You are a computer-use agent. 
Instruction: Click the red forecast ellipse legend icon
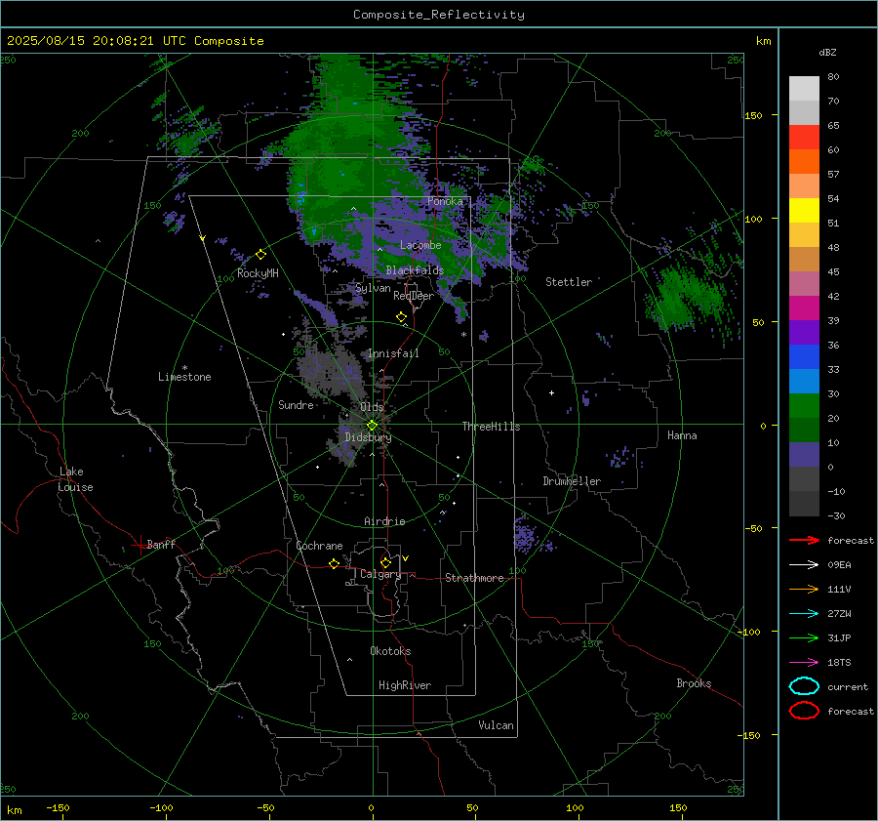pyautogui.click(x=804, y=711)
